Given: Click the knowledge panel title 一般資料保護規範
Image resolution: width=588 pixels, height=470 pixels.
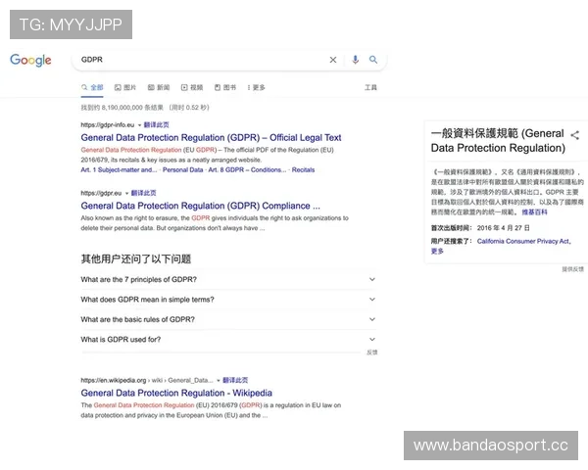Looking at the screenshot, I should (498, 141).
